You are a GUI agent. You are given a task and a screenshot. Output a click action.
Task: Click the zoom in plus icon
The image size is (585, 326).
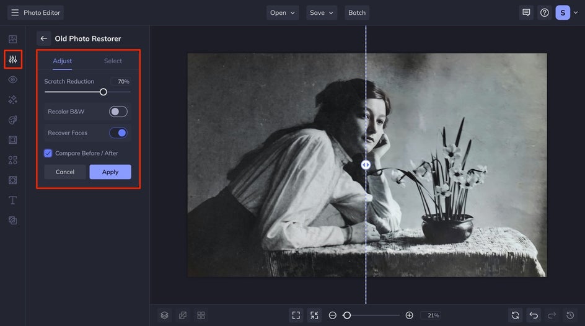409,315
